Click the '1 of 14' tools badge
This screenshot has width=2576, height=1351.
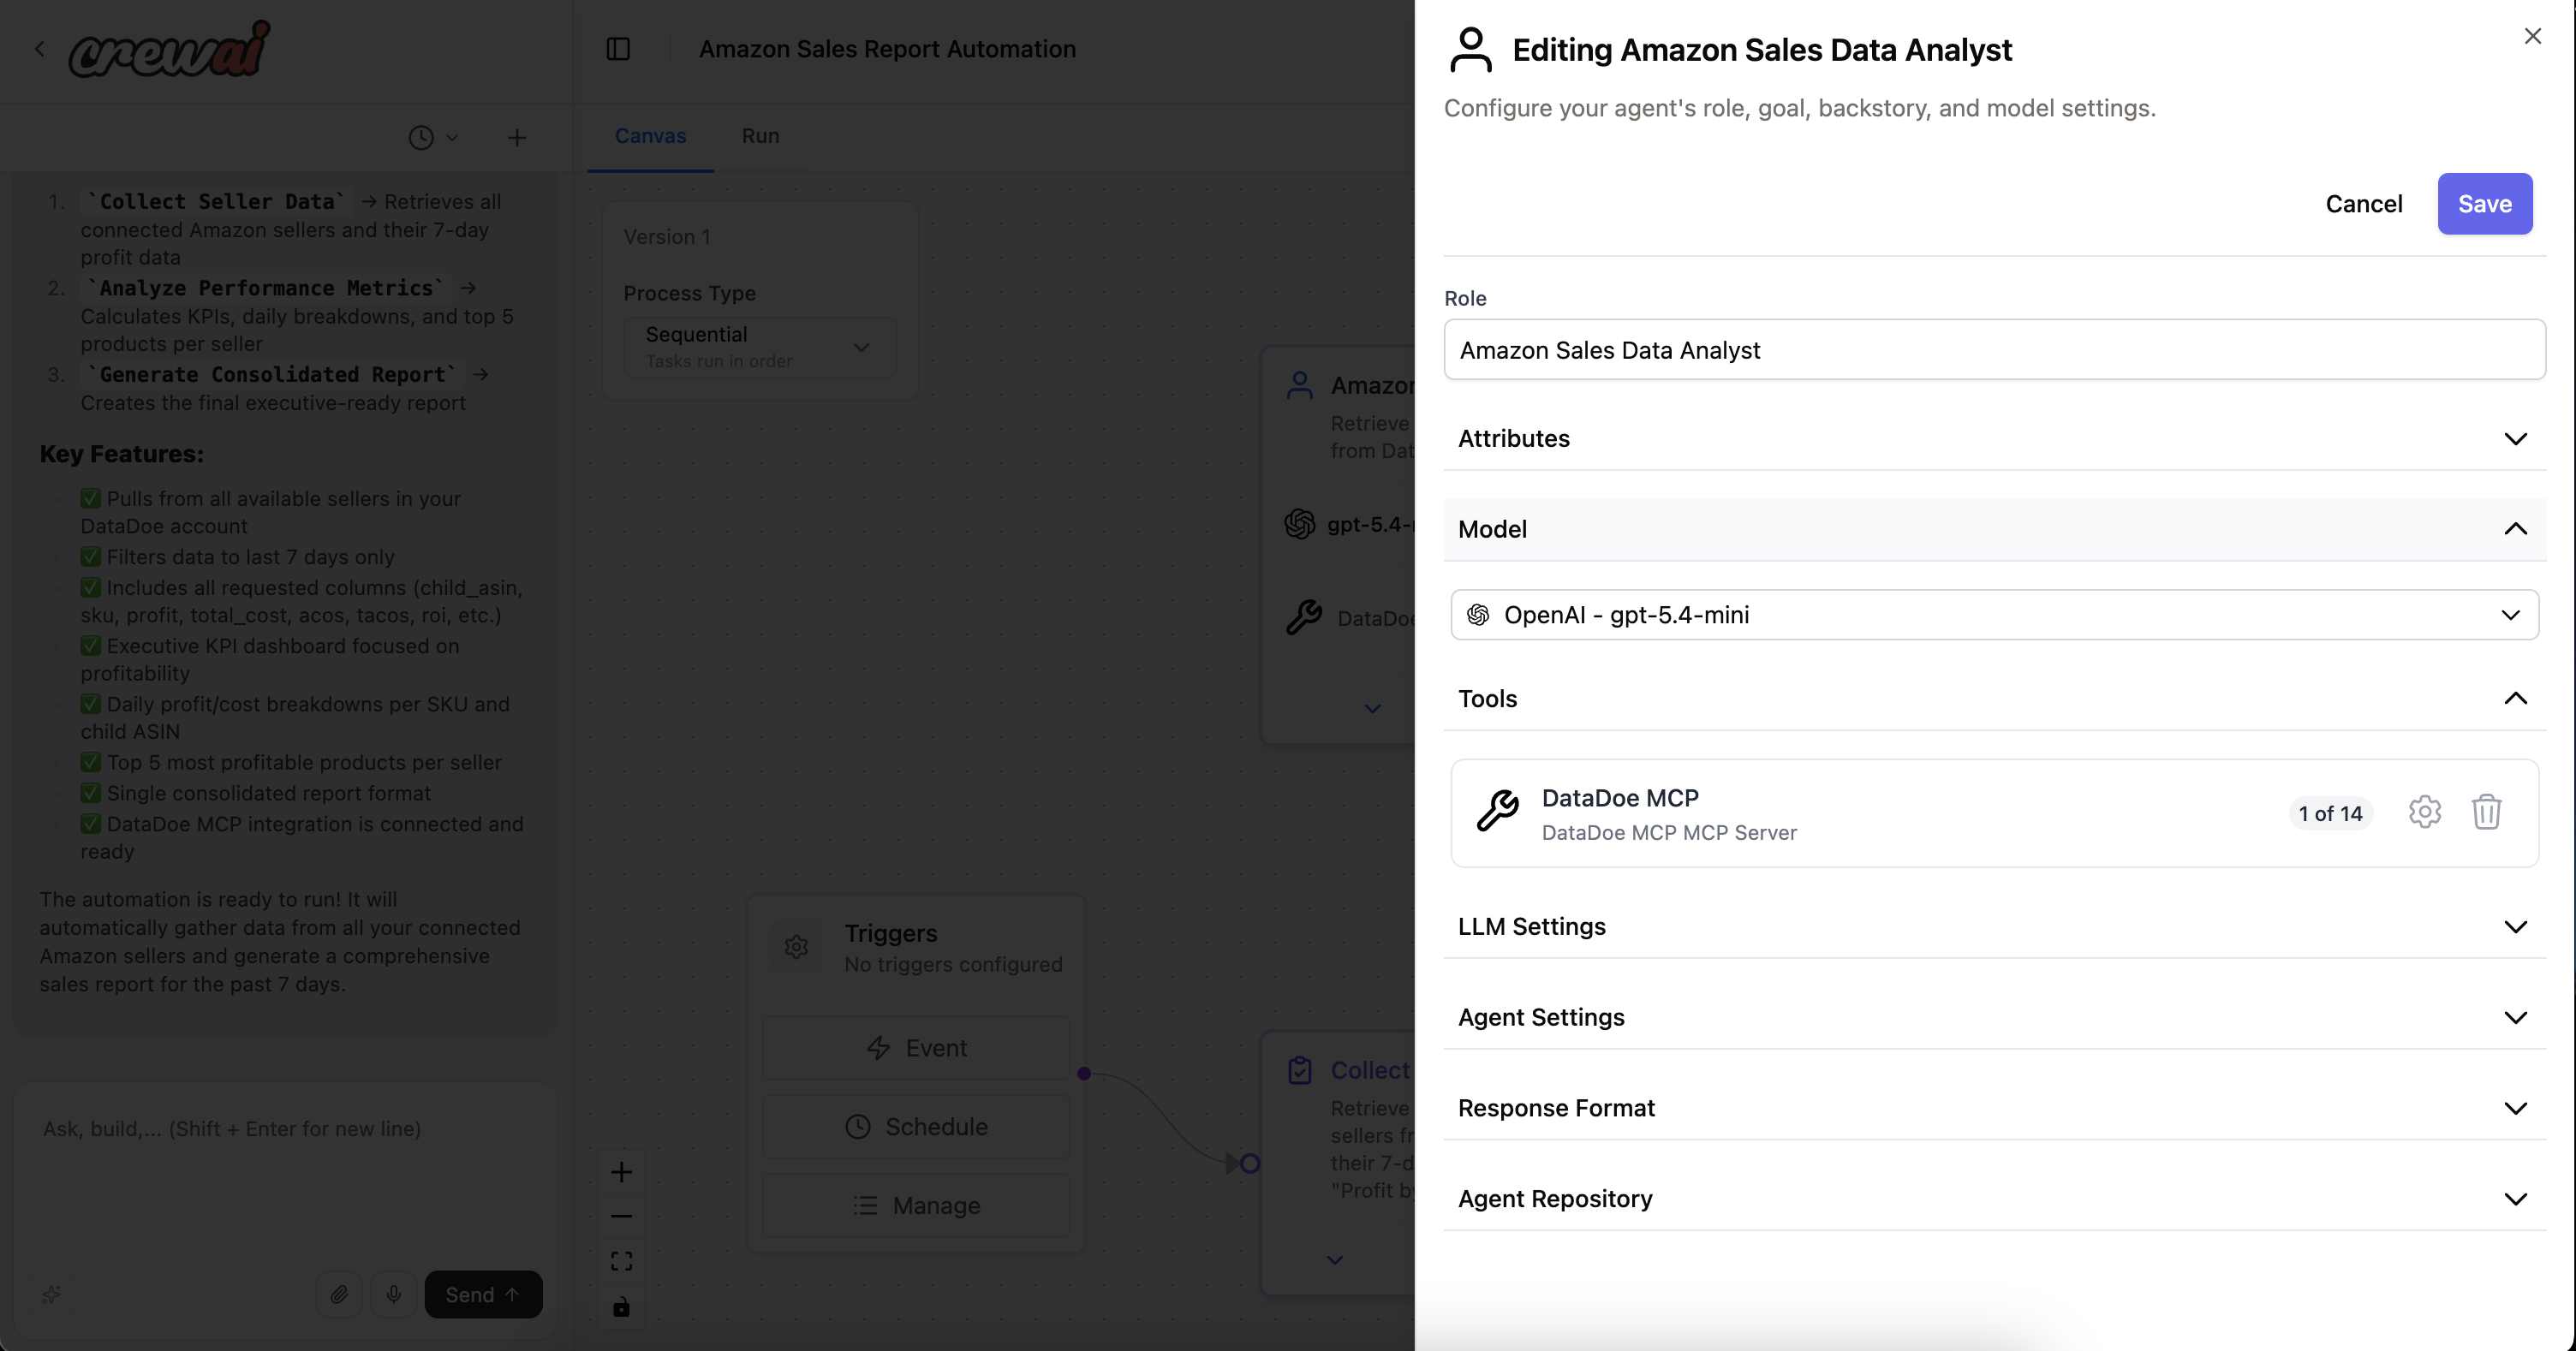tap(2330, 814)
